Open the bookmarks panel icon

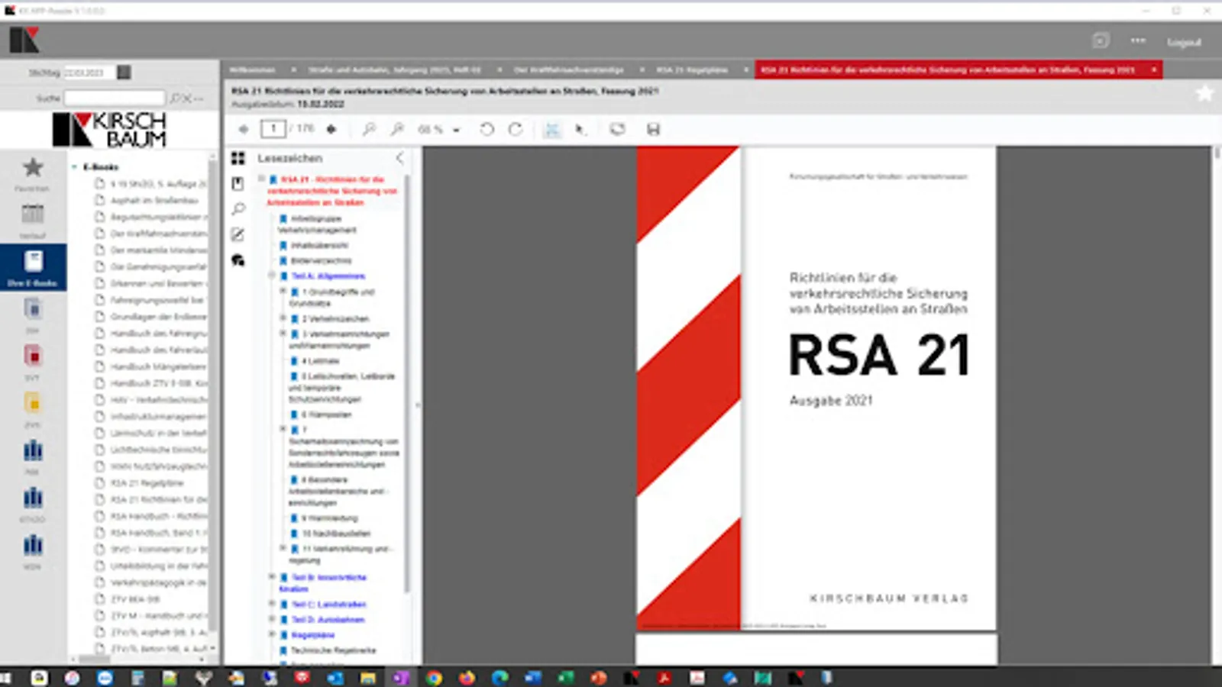pos(238,183)
